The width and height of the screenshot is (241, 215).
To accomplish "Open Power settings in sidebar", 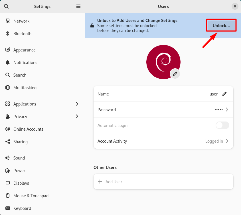I will 42,171.
